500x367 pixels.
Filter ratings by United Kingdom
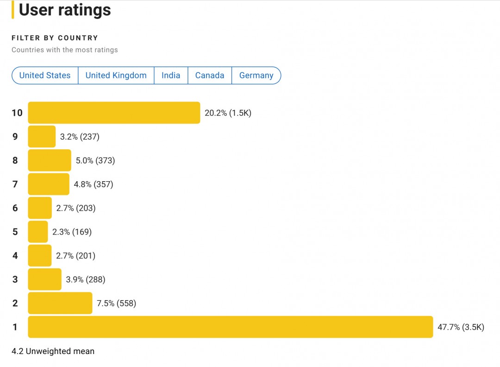[x=116, y=76]
